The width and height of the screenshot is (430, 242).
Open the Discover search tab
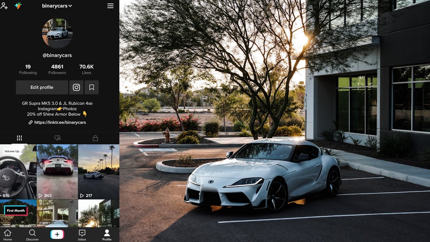tap(32, 235)
